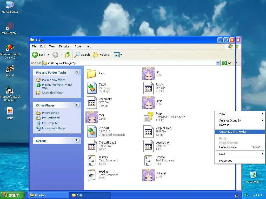Viewport: 266px width, 199px height.
Task: Open the Edit menu
Action: pos(43,46)
